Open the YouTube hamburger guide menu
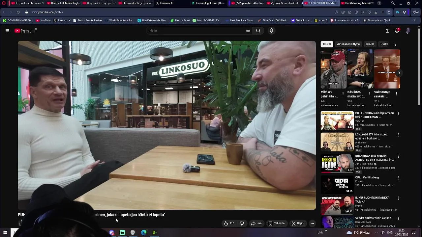Image resolution: width=422 pixels, height=237 pixels. click(x=7, y=31)
